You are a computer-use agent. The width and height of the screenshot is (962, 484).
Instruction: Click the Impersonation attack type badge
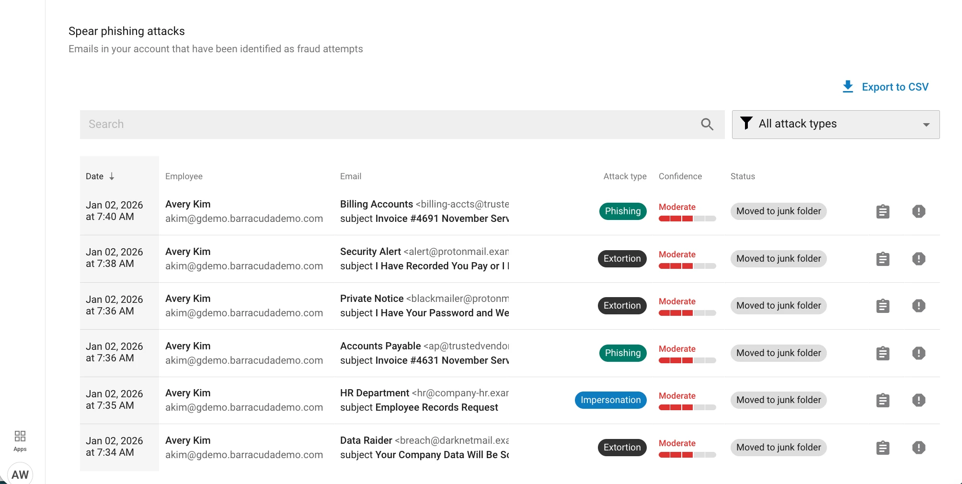click(x=610, y=400)
